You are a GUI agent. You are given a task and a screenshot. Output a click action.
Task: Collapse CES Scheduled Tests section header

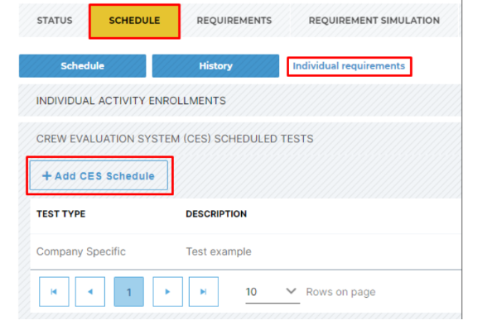point(239,139)
